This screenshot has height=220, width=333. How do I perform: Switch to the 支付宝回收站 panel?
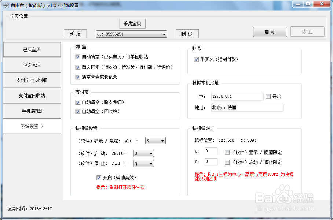[x=32, y=96]
